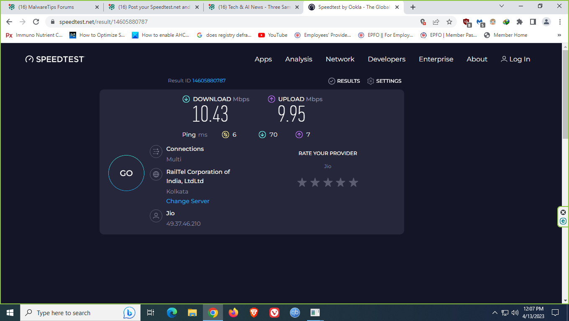Click the Speedtest logo
Screen dimensions: 569x321
(55, 59)
